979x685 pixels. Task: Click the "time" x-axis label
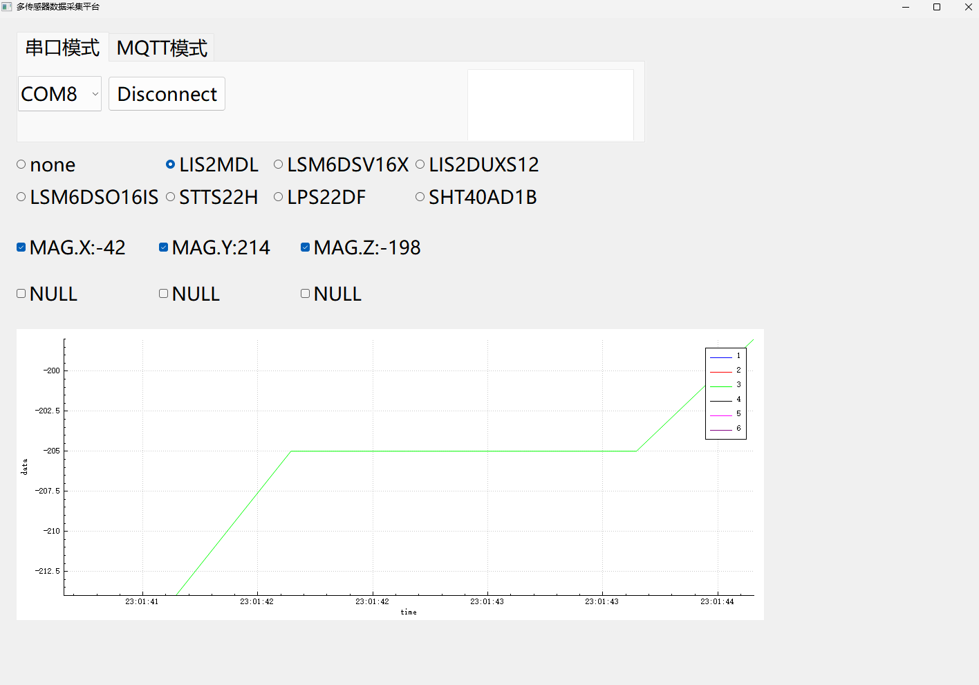pos(409,612)
